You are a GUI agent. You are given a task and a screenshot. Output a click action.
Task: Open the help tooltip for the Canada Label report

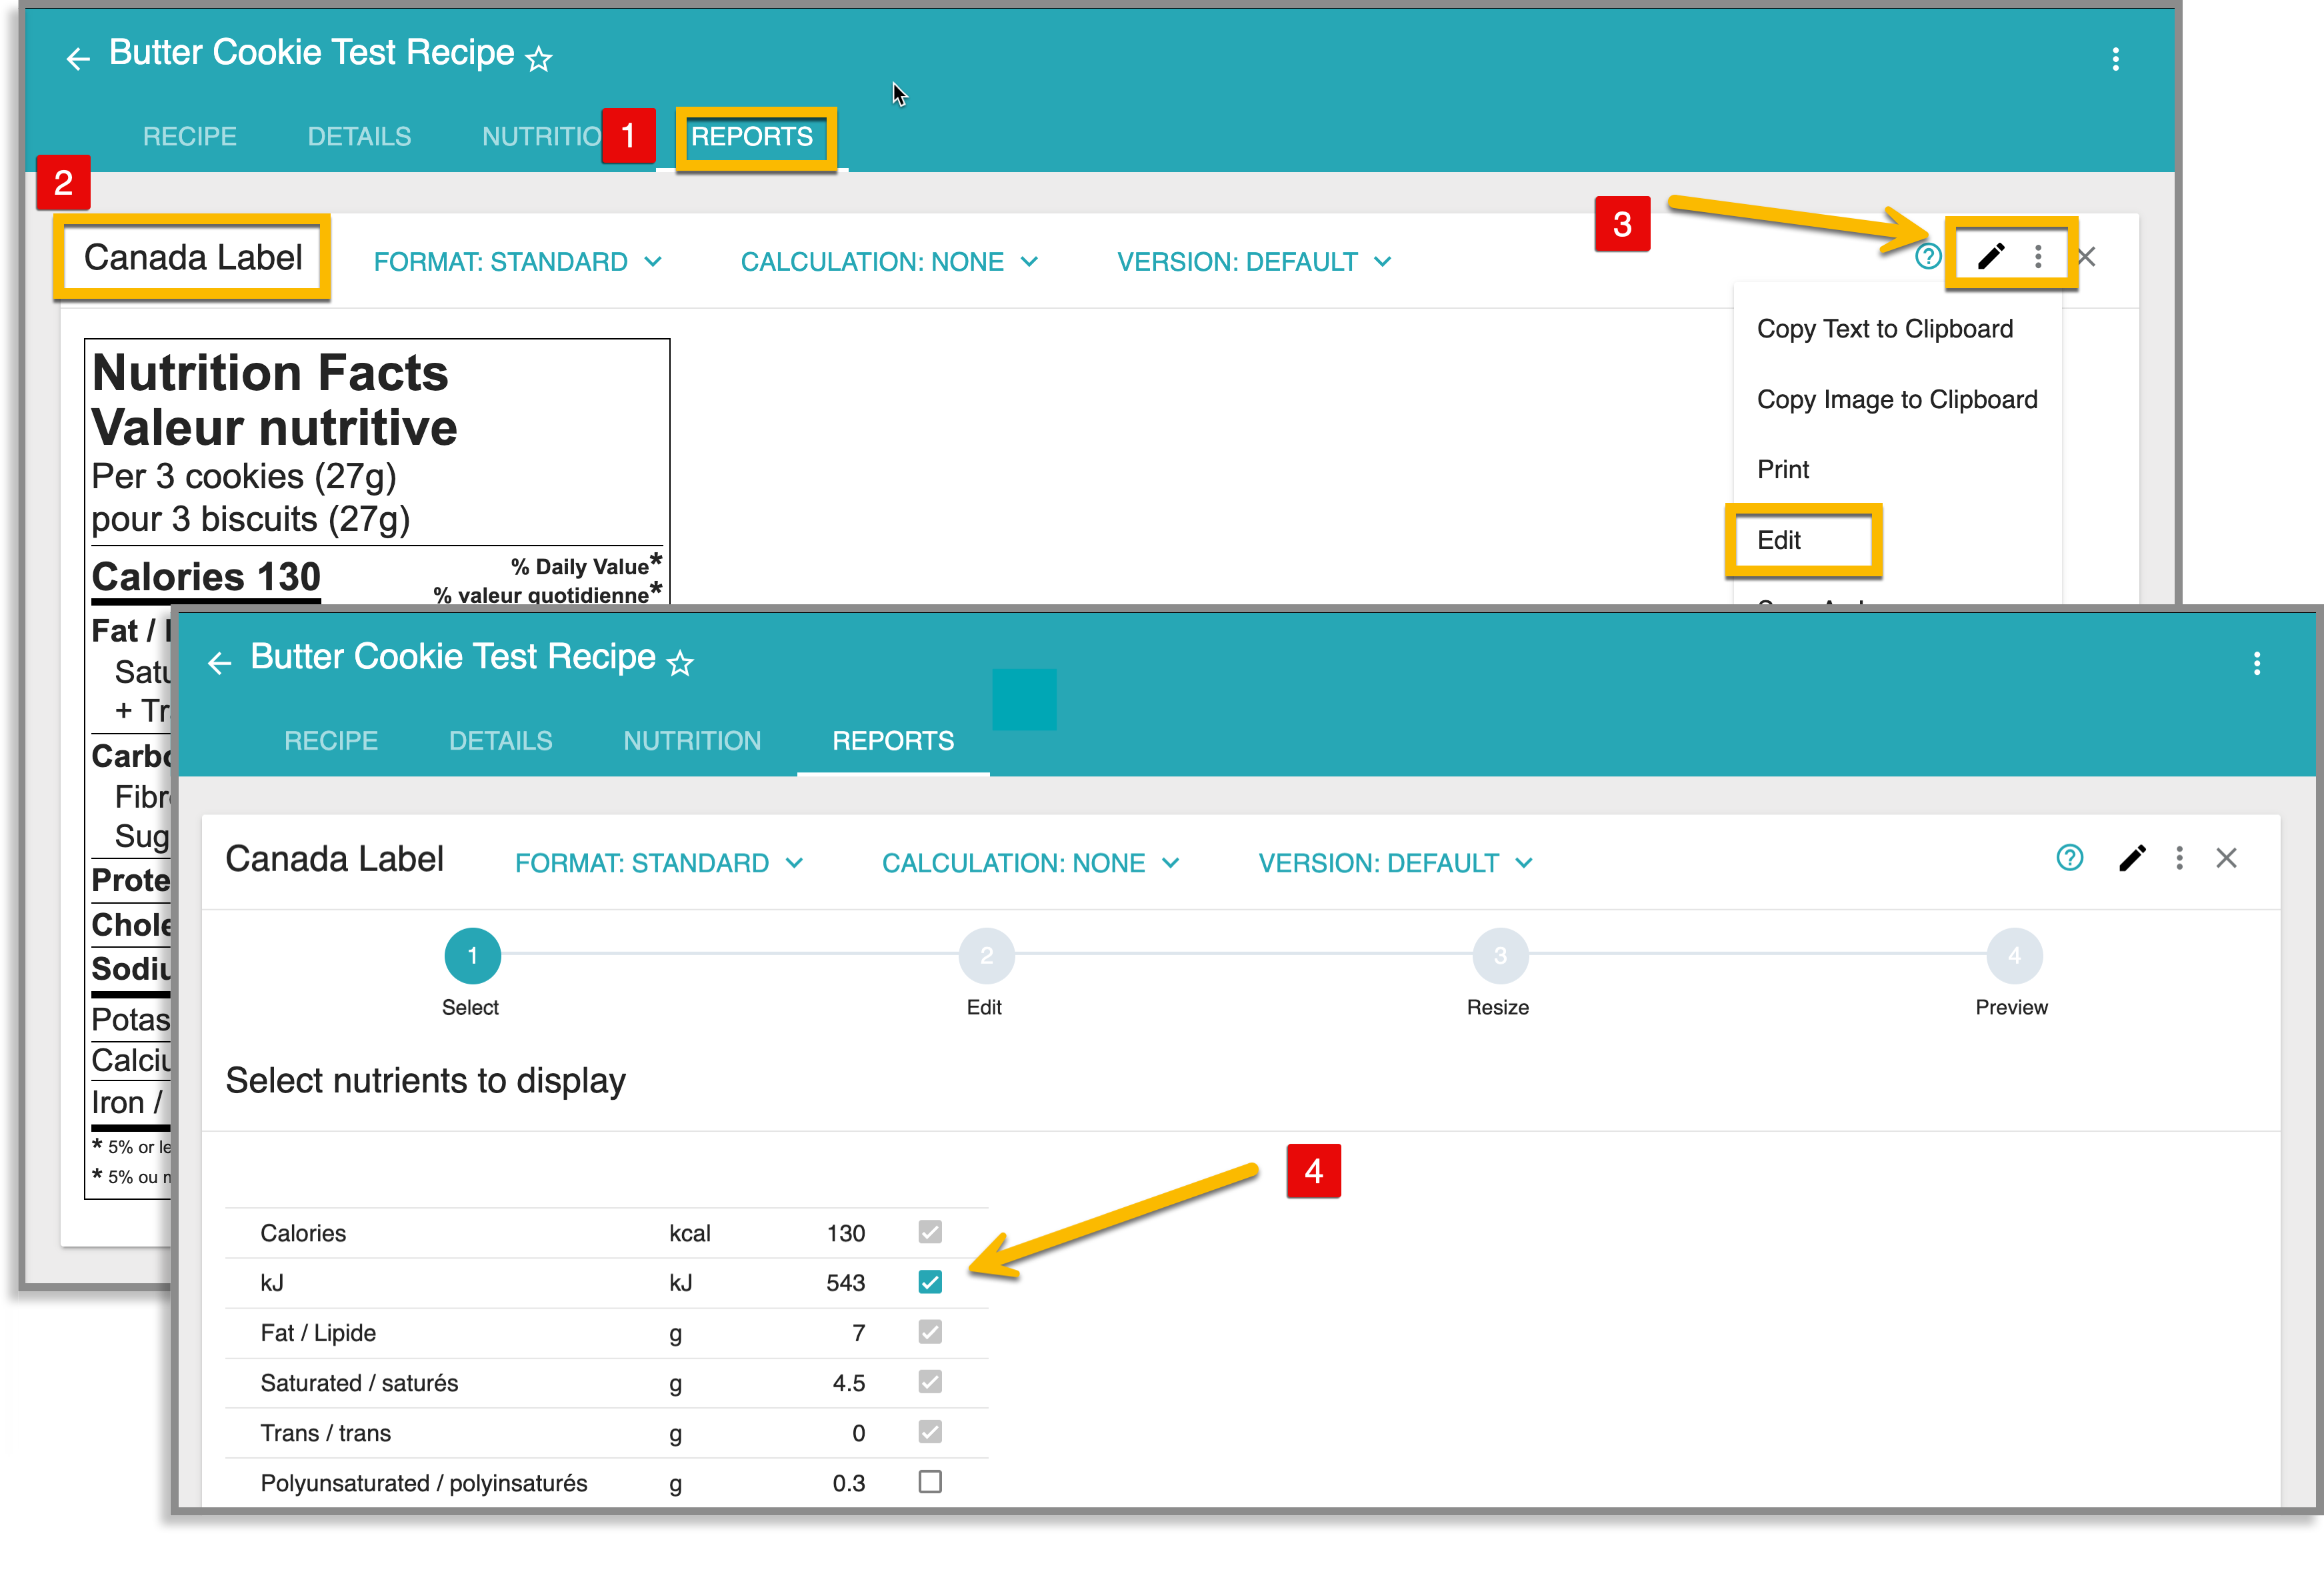click(x=1928, y=257)
